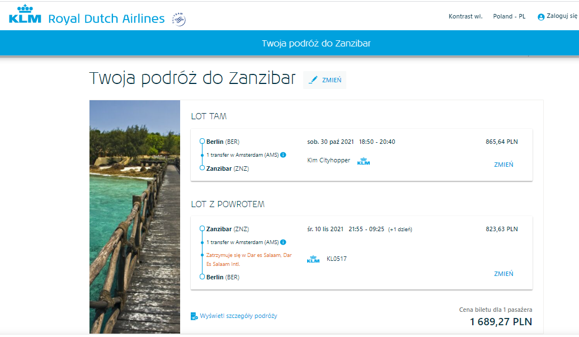This screenshot has height=337, width=579.
Task: Click the trip details icon near Wyświetl szczegóły
Action: point(194,316)
